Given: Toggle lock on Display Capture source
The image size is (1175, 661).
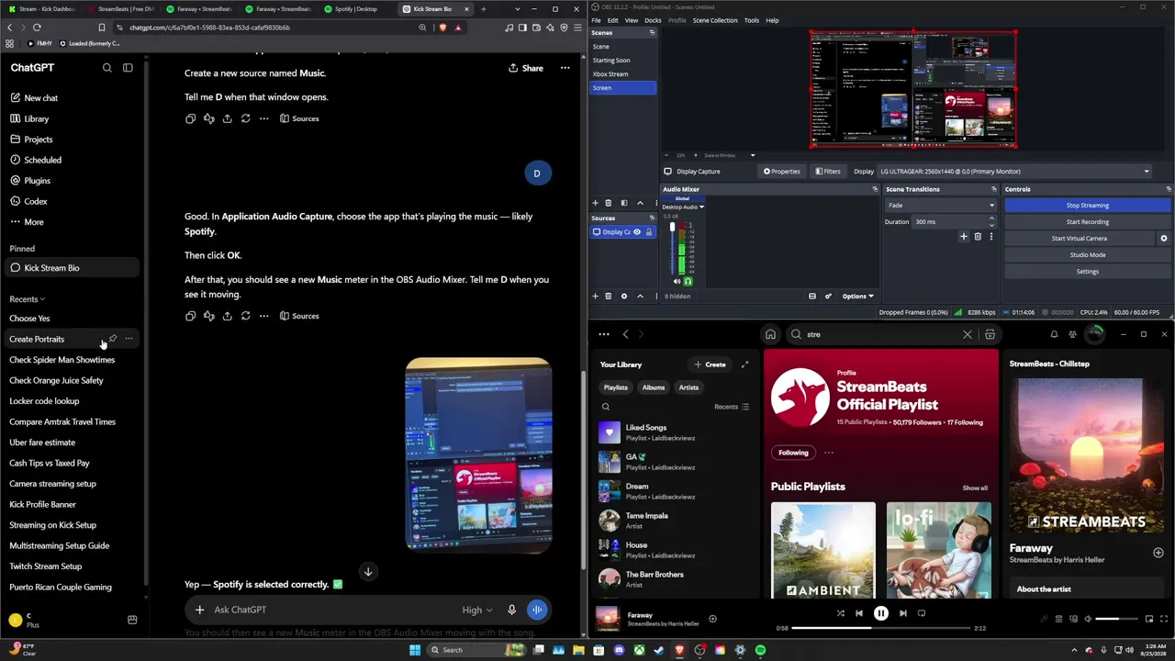Looking at the screenshot, I should 649,232.
